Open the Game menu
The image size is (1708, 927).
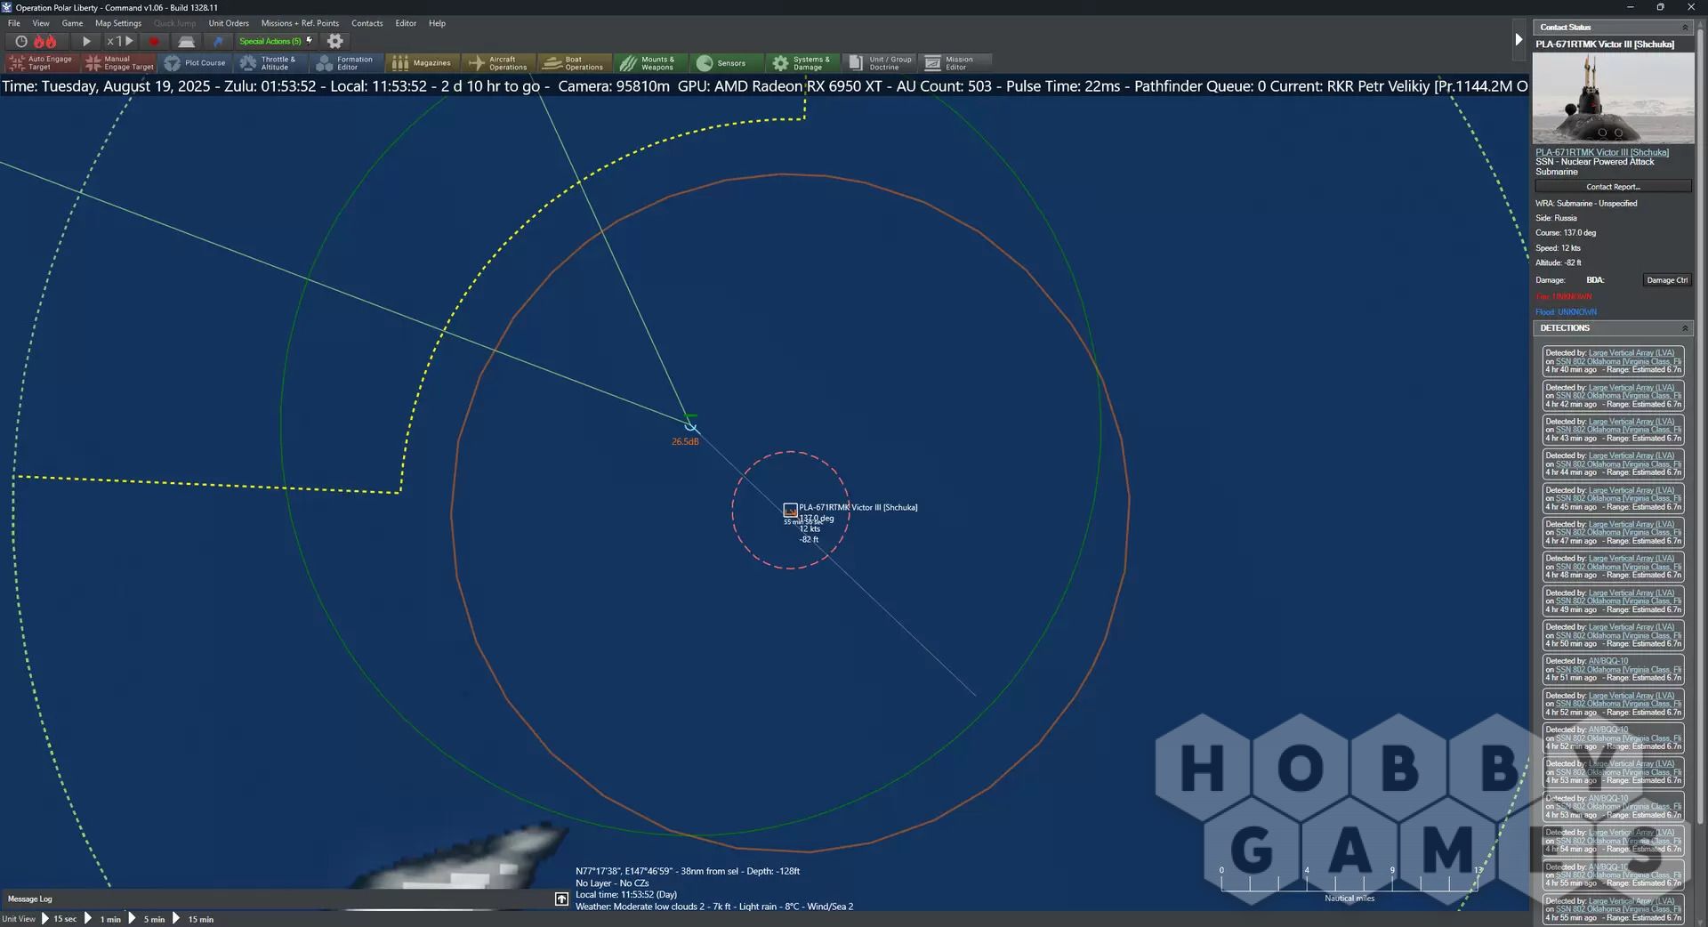coord(72,23)
